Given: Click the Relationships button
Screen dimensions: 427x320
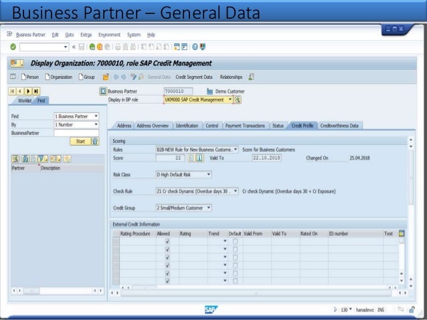Looking at the screenshot, I should click(x=231, y=77).
